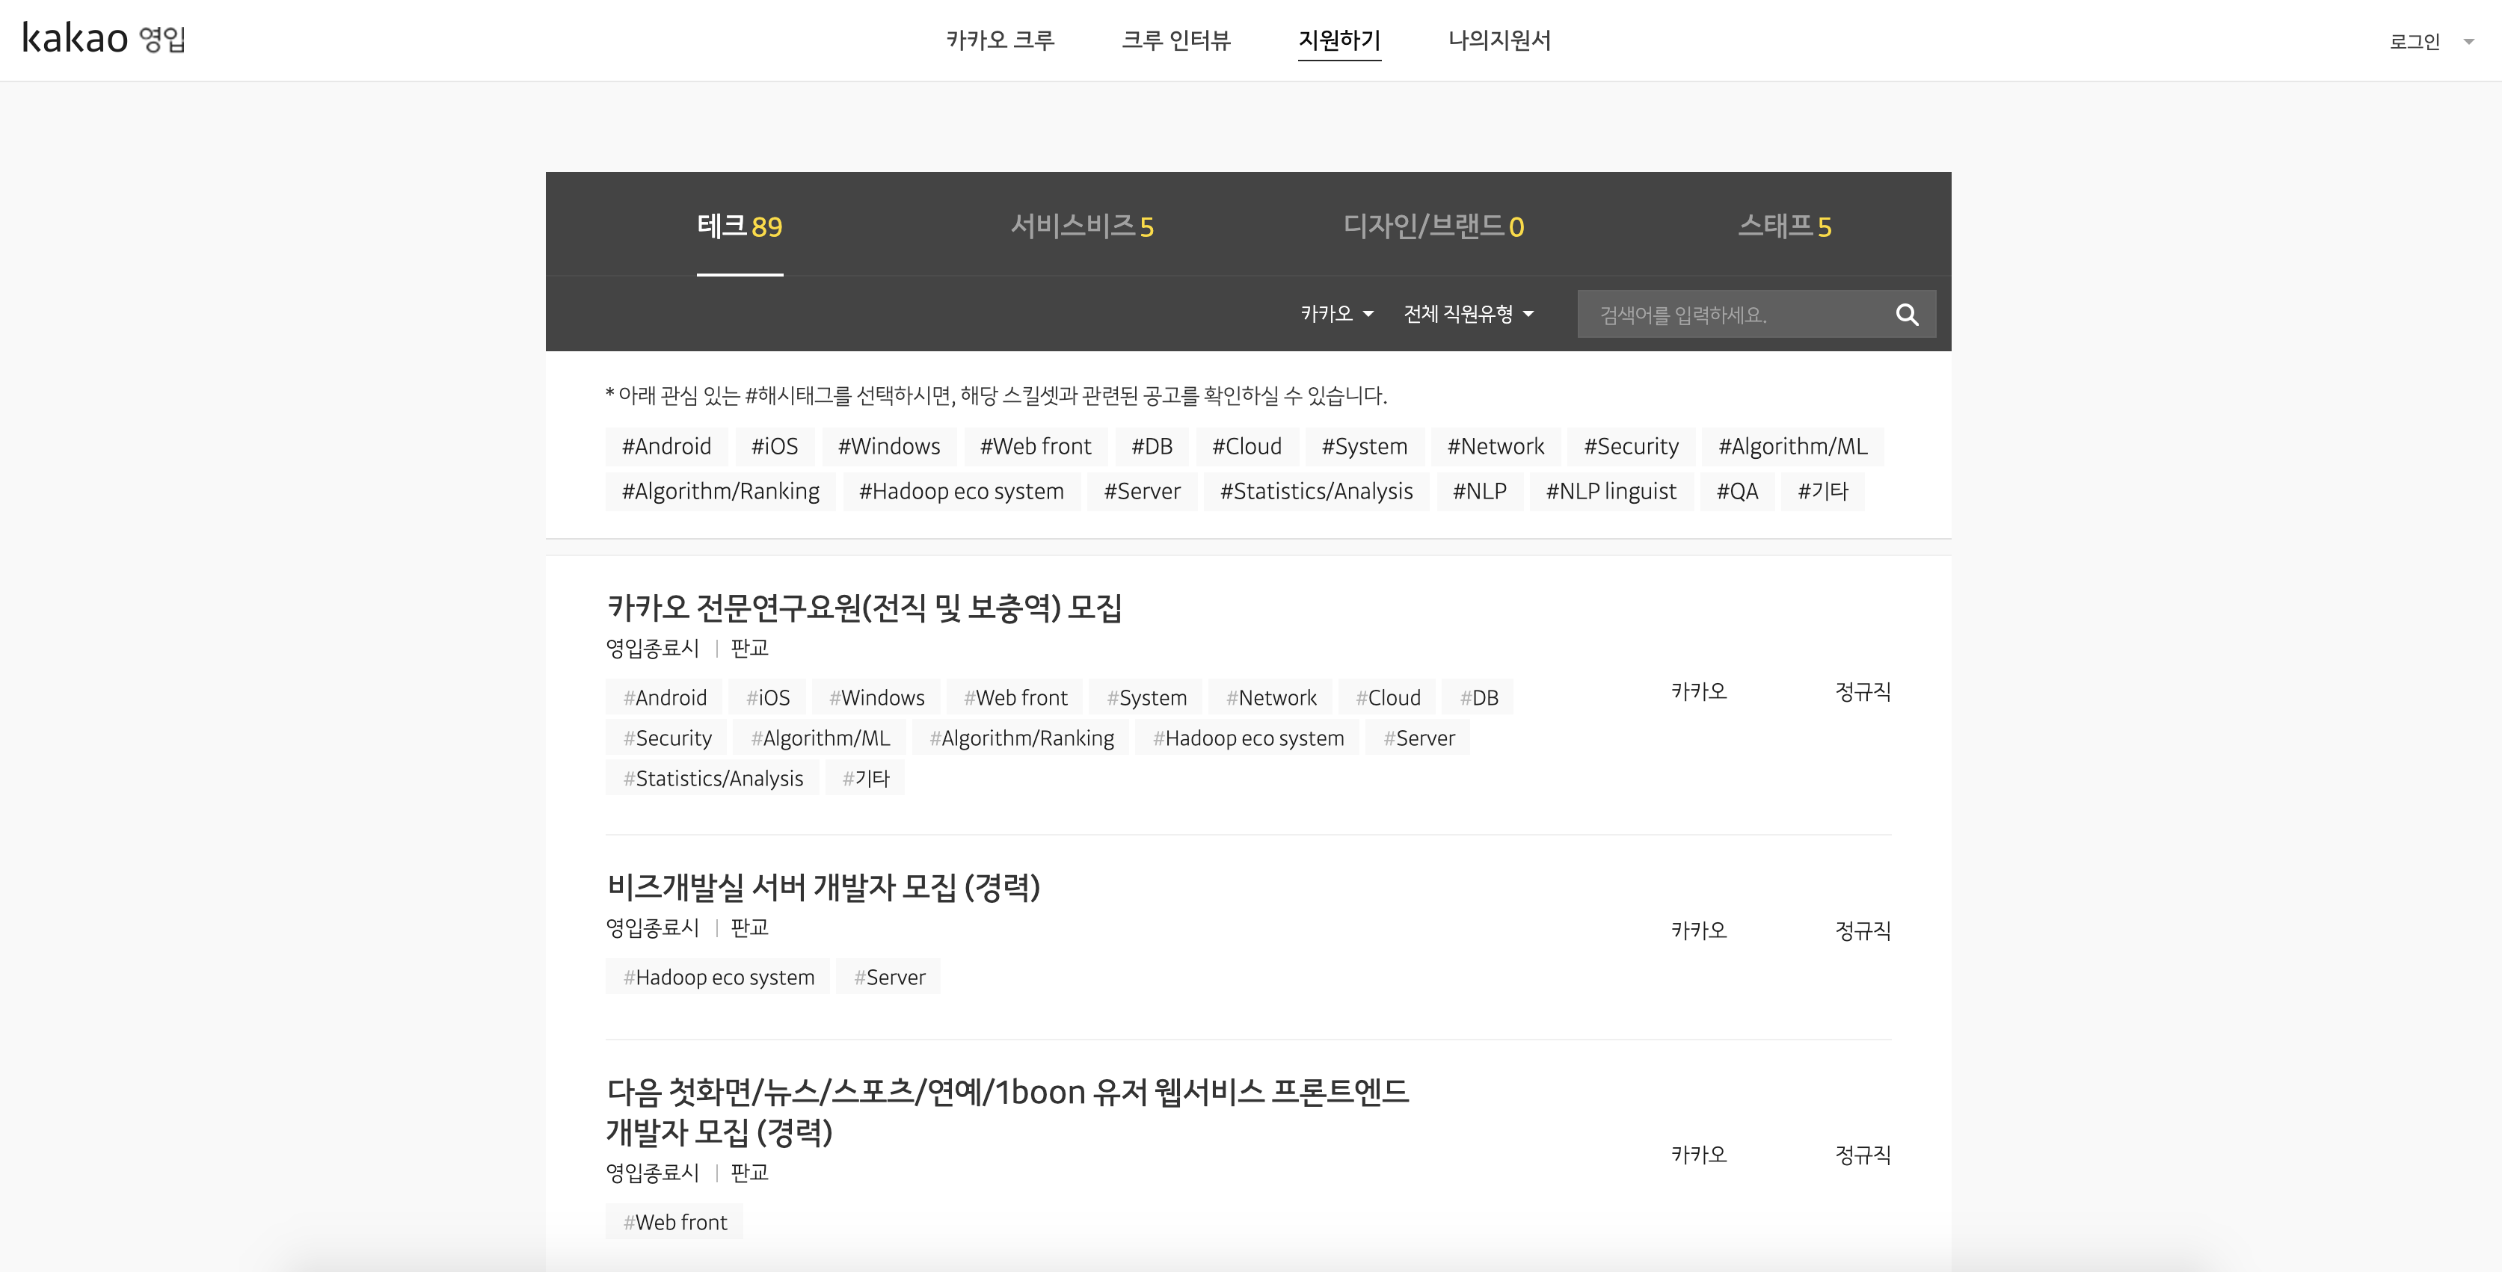2502x1272 pixels.
Task: Select the 디자인/브랜드 tab
Action: [x=1433, y=226]
